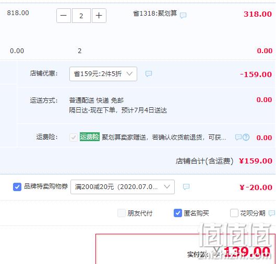Enable the 朋友代付 option

121,213
